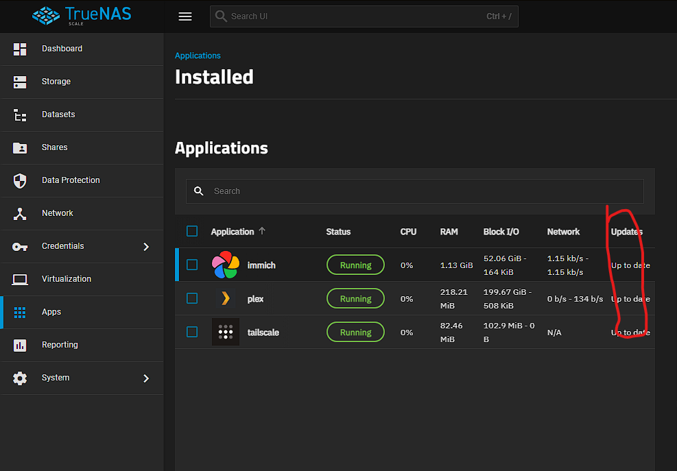677x471 pixels.
Task: Click tailscale Network N/A value
Action: (554, 333)
